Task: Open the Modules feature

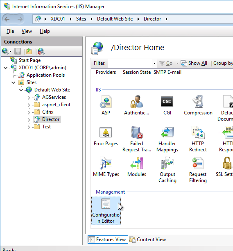Action: [x=137, y=167]
